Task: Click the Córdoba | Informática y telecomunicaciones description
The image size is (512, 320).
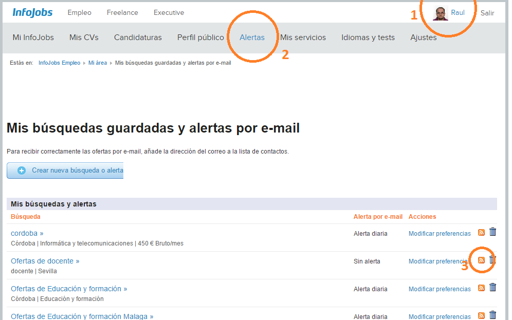Action: 97,243
